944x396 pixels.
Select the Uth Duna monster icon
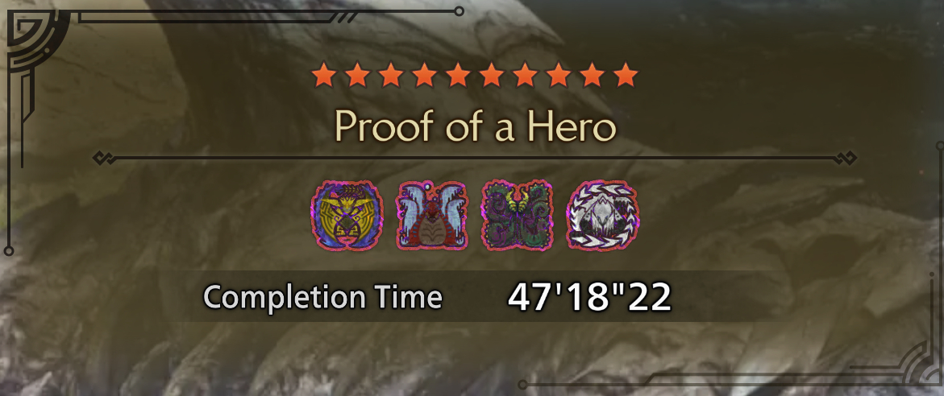point(431,215)
